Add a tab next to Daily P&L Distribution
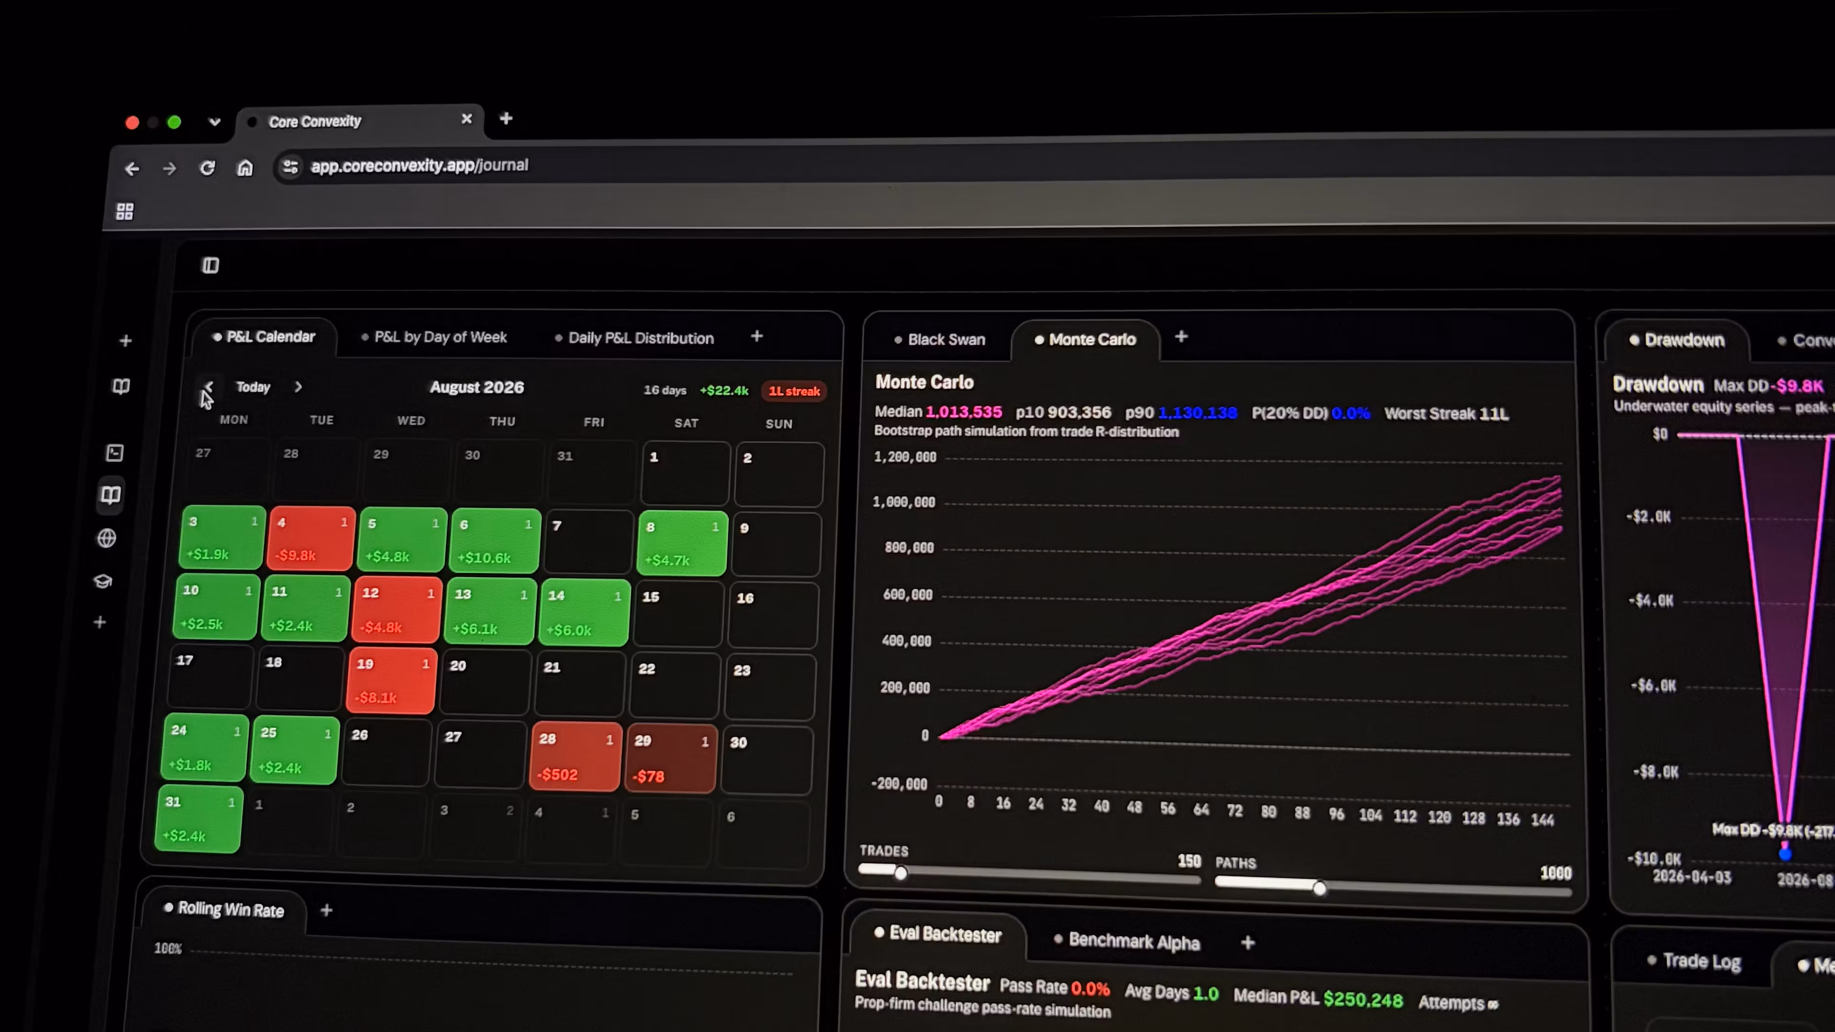Viewport: 1835px width, 1032px height. point(756,335)
